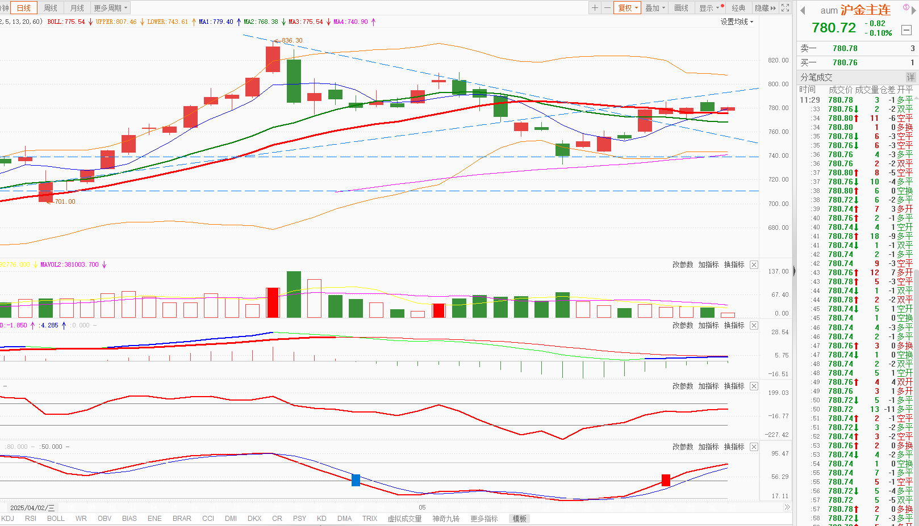
Task: Open the 模板 template button
Action: [x=519, y=519]
